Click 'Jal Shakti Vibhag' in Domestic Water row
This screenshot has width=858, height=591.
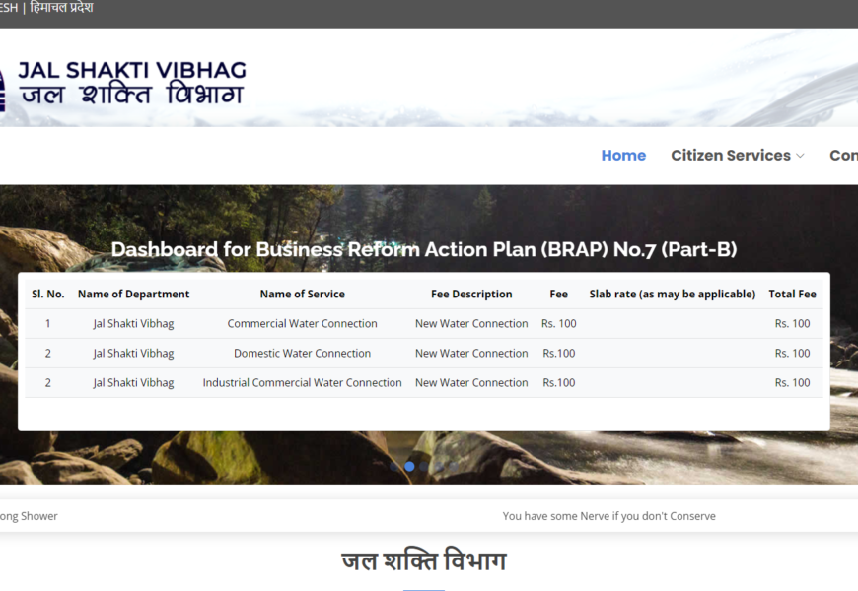[133, 354]
